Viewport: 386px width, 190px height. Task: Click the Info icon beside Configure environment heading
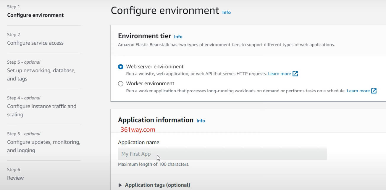point(226,12)
